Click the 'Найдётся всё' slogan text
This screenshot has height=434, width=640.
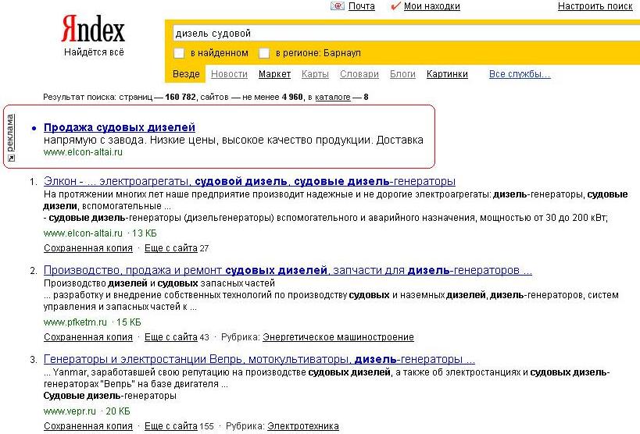pyautogui.click(x=94, y=52)
